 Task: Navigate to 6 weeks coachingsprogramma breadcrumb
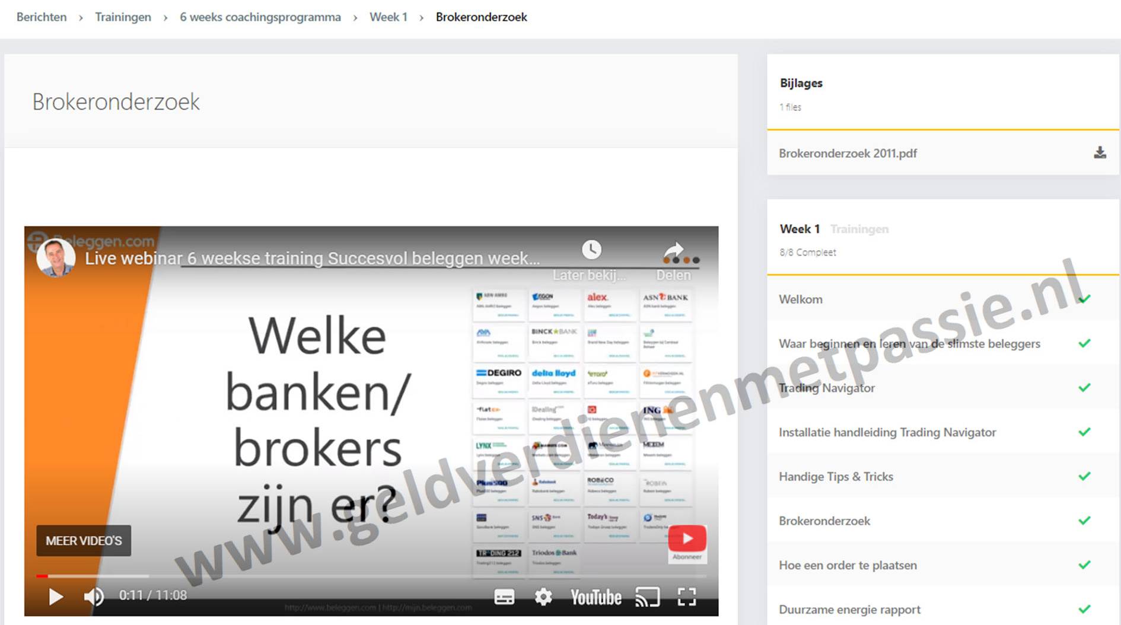tap(260, 17)
